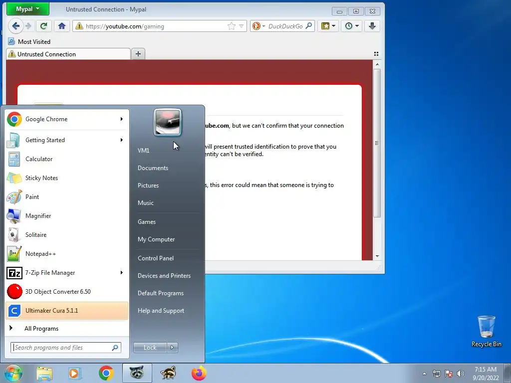Show tab groups in Mypal

tap(376, 54)
